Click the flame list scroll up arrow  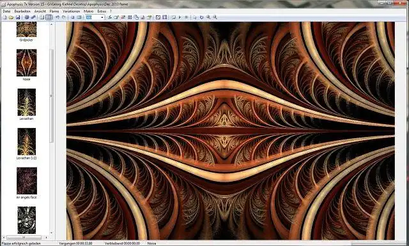point(51,24)
